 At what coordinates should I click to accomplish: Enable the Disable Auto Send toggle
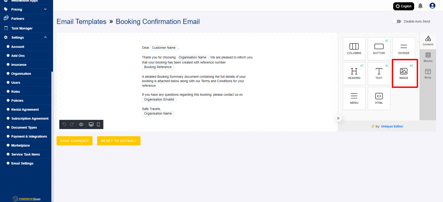[x=397, y=21]
